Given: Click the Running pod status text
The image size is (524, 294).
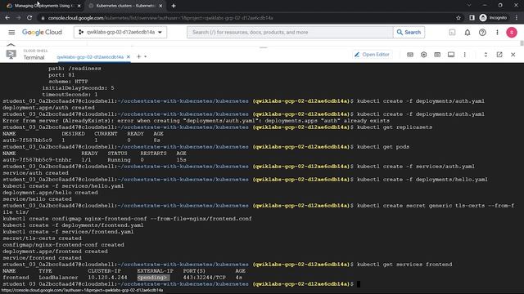Looking at the screenshot, I should pyautogui.click(x=119, y=160).
